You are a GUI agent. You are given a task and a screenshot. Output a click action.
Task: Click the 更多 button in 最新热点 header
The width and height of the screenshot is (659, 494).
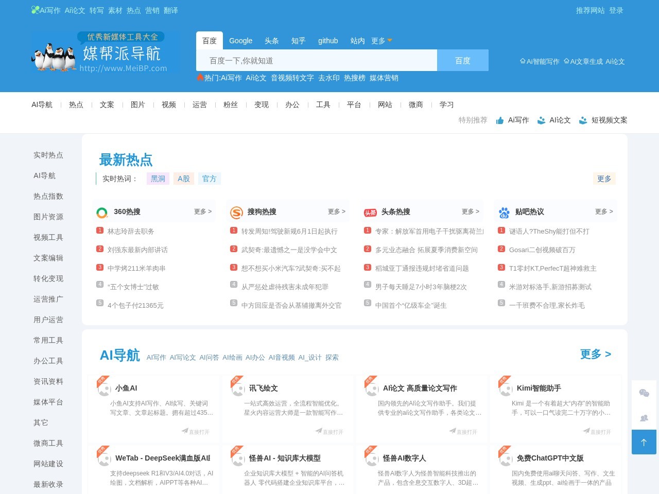point(604,179)
